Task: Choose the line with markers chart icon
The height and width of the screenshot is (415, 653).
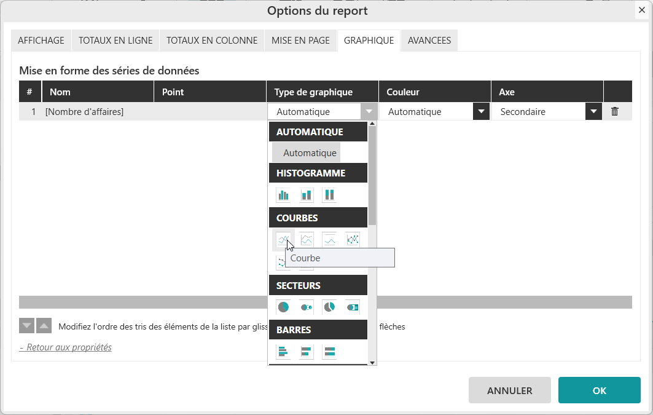Action: [x=353, y=240]
